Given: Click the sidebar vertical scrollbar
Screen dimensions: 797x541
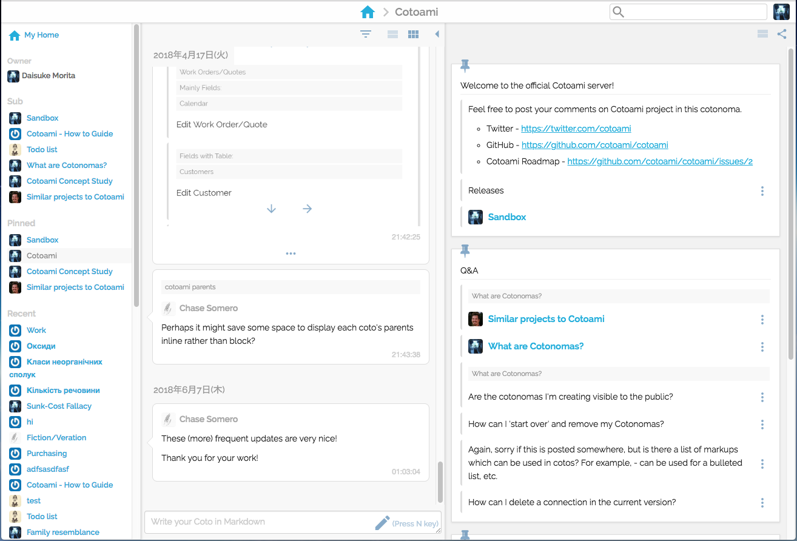Looking at the screenshot, I should [136, 165].
